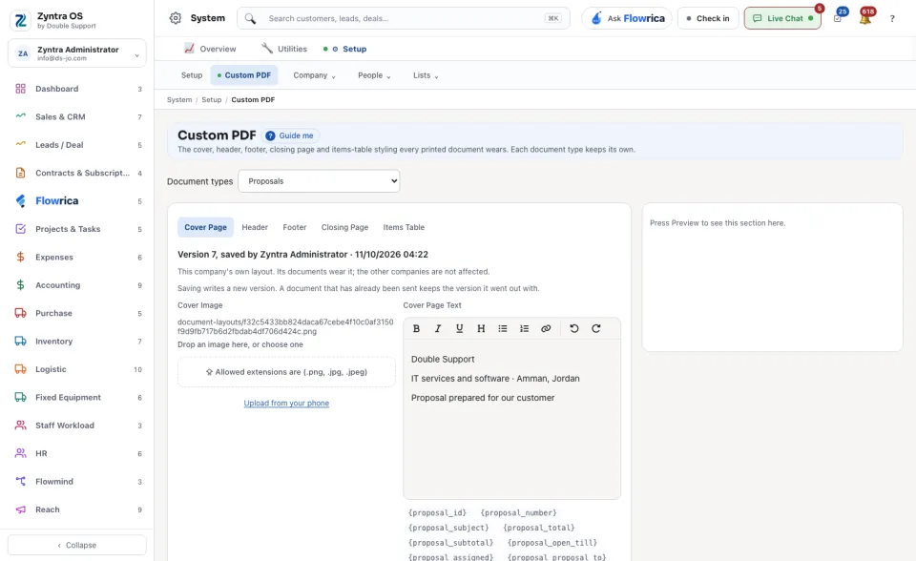Open help via the question mark icon

[x=892, y=19]
